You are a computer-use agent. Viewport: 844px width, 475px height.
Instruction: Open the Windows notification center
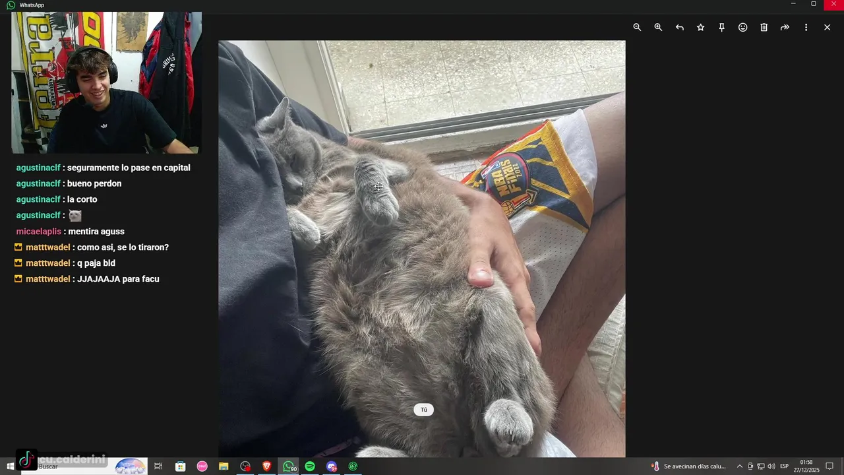point(829,466)
